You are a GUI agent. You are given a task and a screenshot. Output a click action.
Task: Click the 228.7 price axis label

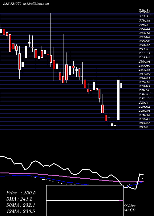[144, 102]
